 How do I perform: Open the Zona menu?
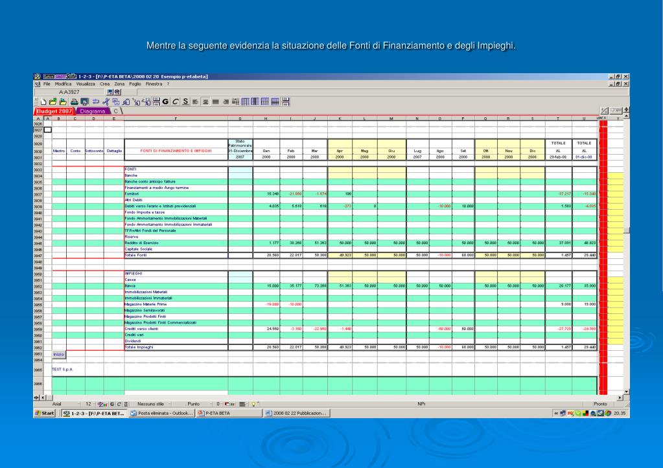[x=119, y=84]
